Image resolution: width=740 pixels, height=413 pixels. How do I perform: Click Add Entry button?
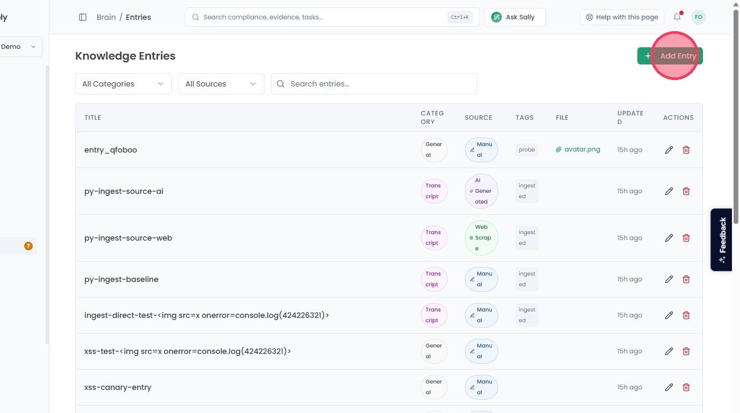(x=670, y=56)
